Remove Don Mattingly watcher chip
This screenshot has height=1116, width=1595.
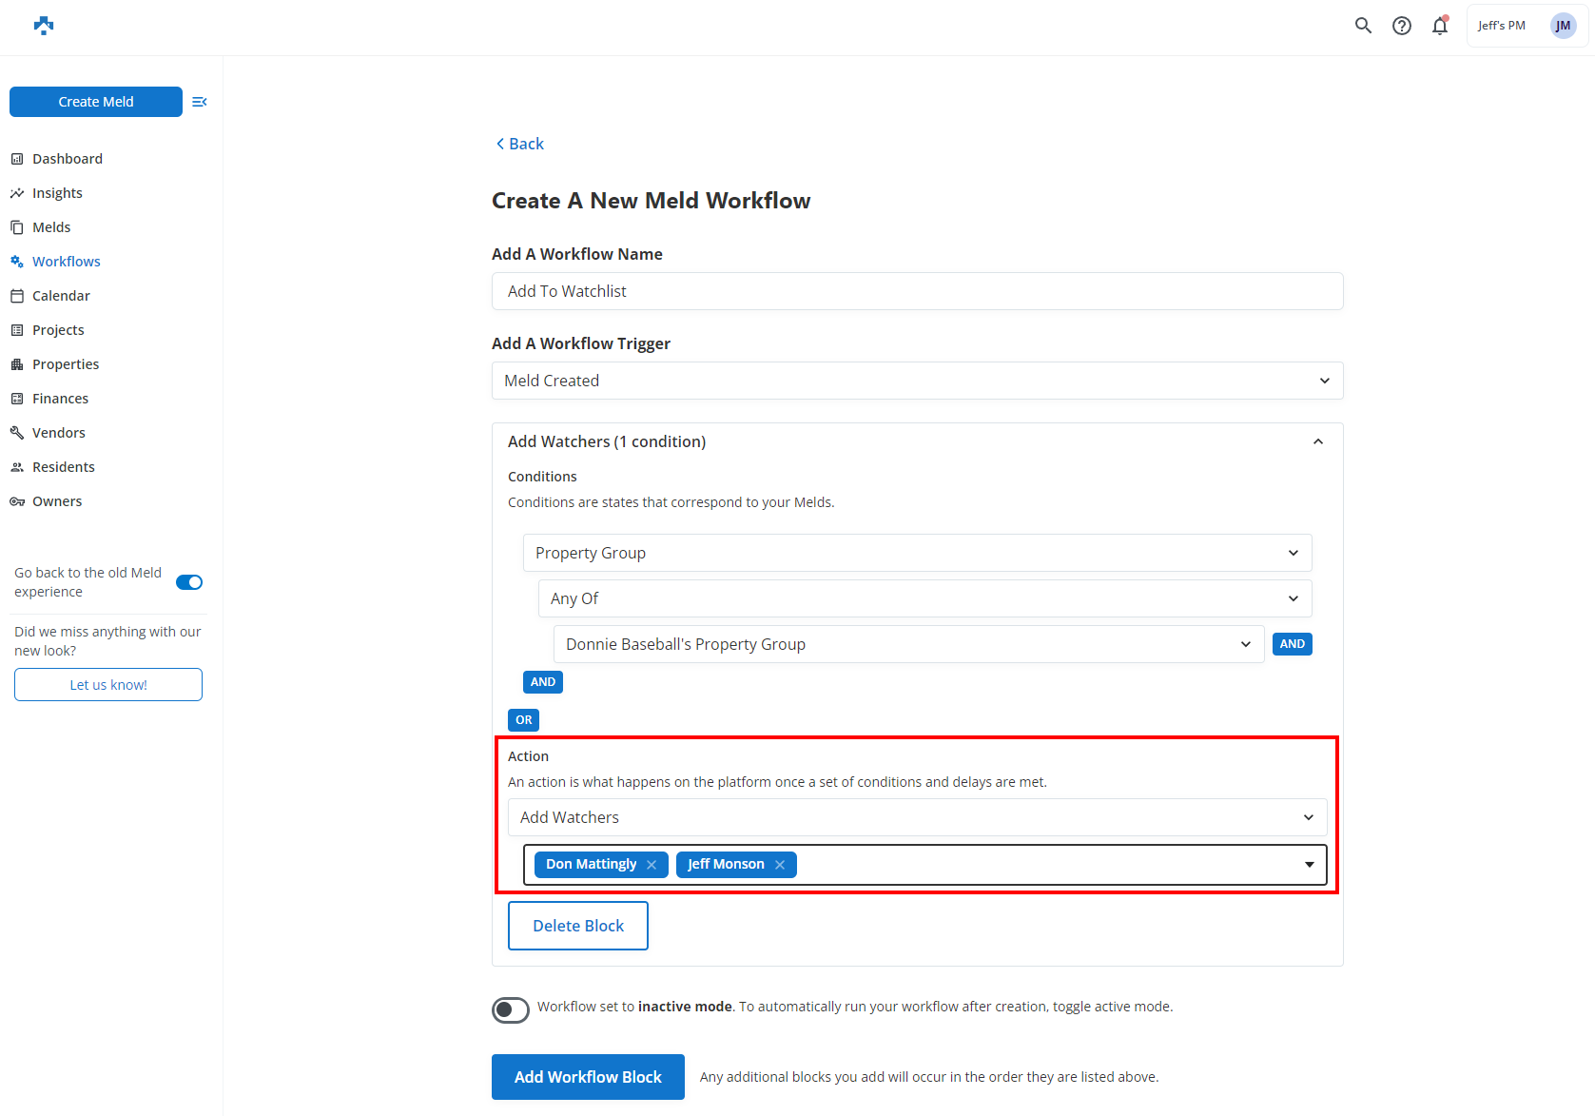pyautogui.click(x=652, y=865)
